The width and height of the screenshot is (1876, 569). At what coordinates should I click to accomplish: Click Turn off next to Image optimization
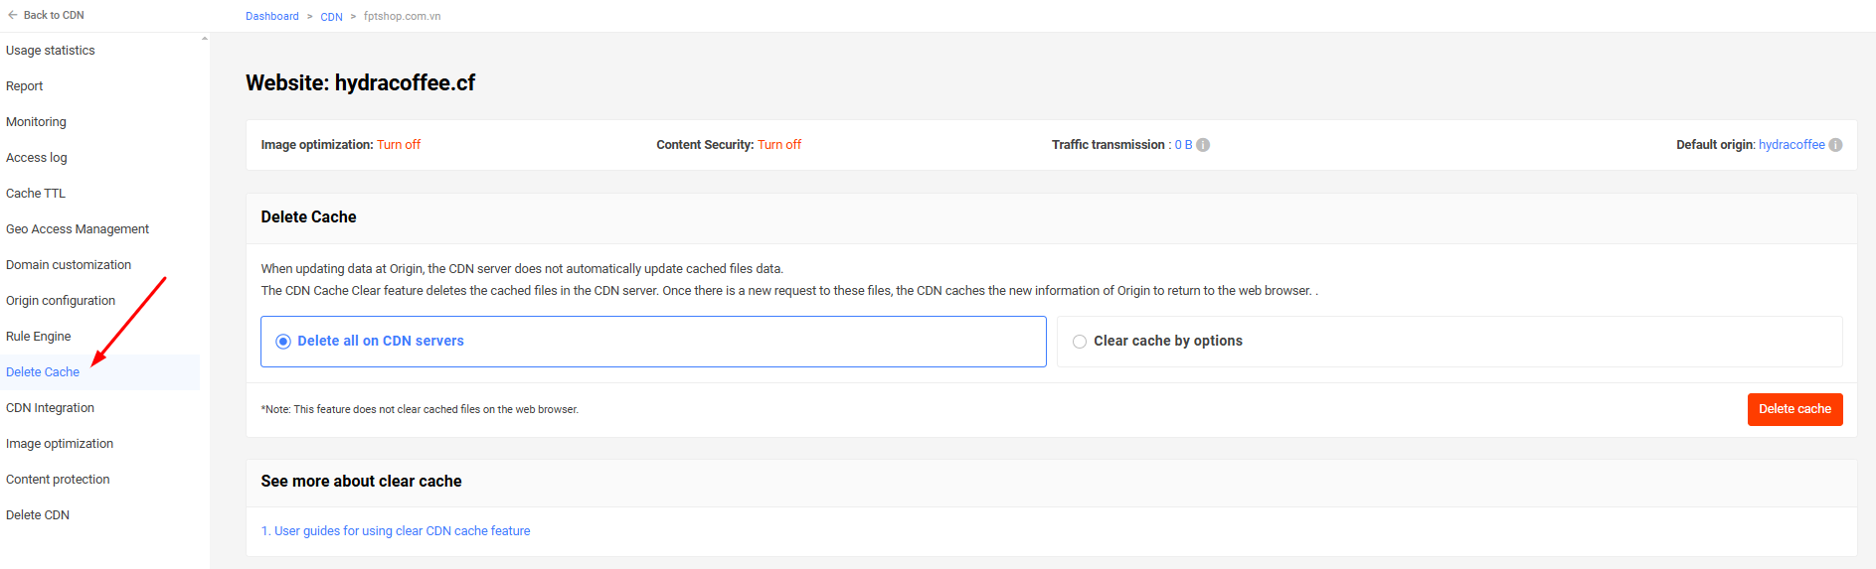pos(399,145)
